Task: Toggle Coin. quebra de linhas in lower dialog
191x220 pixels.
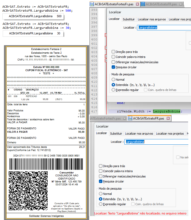Action: pos(133,204)
